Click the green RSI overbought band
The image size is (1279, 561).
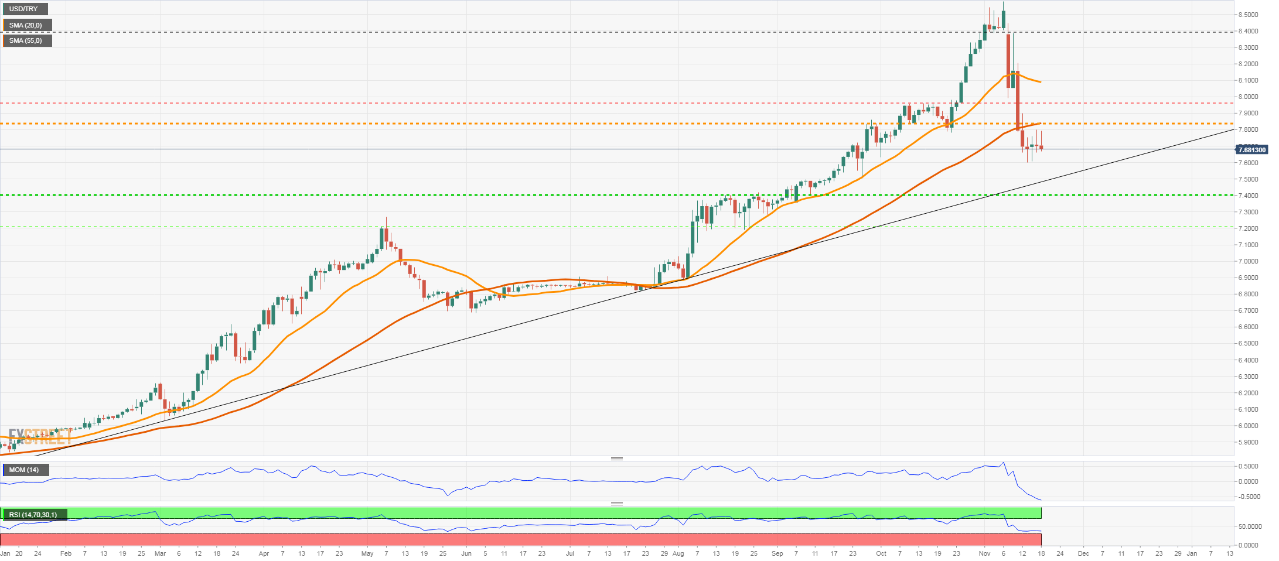(x=527, y=513)
